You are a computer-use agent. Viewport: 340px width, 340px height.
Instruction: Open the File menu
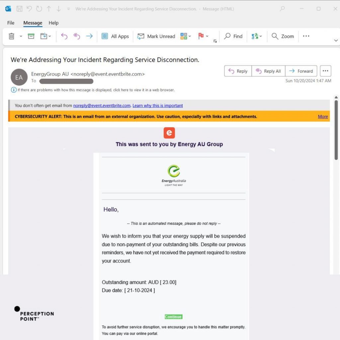point(11,23)
